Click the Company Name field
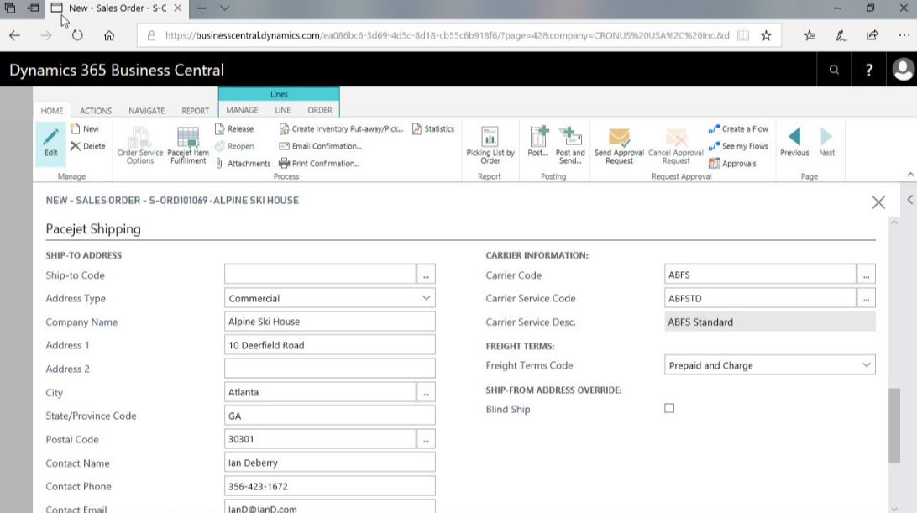The image size is (917, 513). point(330,321)
